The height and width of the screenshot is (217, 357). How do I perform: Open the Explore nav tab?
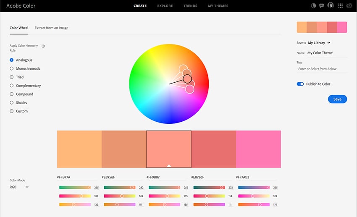coord(165,6)
